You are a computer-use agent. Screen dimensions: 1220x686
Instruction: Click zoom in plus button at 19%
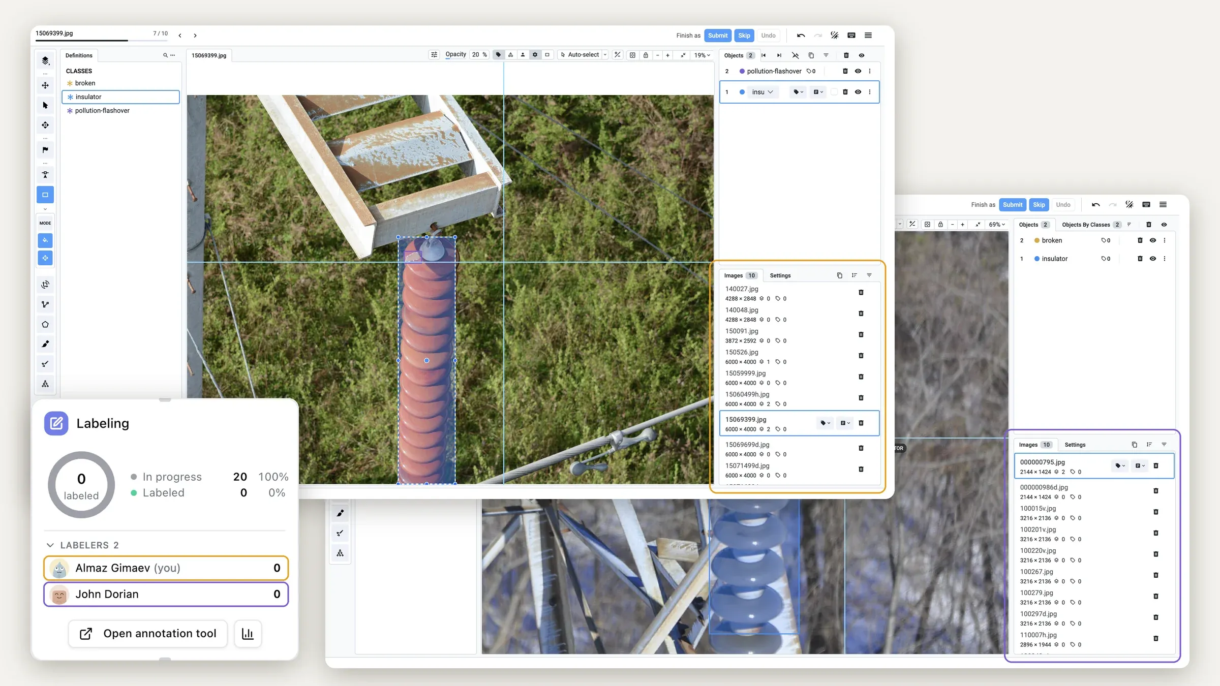point(667,55)
